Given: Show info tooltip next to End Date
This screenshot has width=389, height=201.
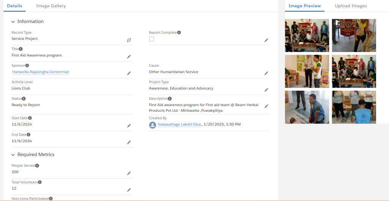Looking at the screenshot, I should (x=28, y=135).
